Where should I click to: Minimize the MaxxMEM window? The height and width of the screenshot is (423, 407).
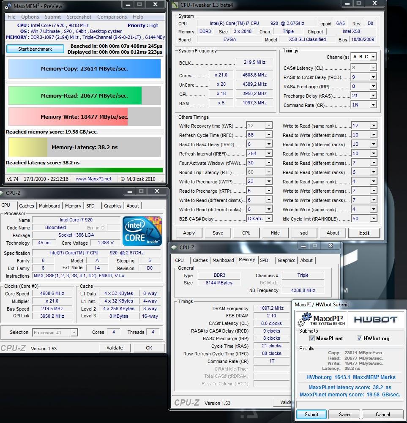128,5
